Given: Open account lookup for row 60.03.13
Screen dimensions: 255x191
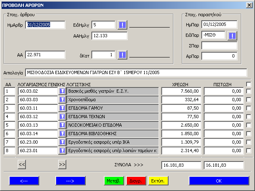Looking at the screenshot, I should [x=62, y=125].
